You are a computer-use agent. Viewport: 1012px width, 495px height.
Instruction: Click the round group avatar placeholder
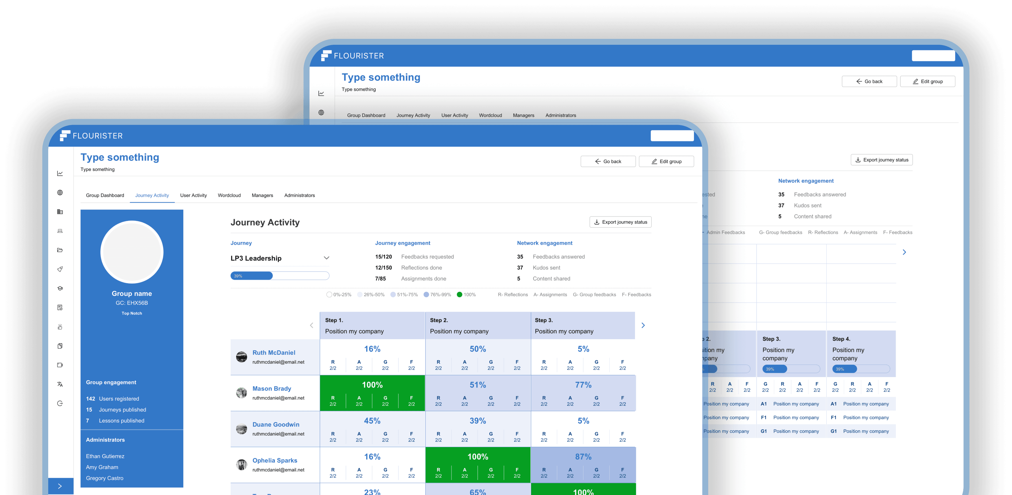click(132, 252)
